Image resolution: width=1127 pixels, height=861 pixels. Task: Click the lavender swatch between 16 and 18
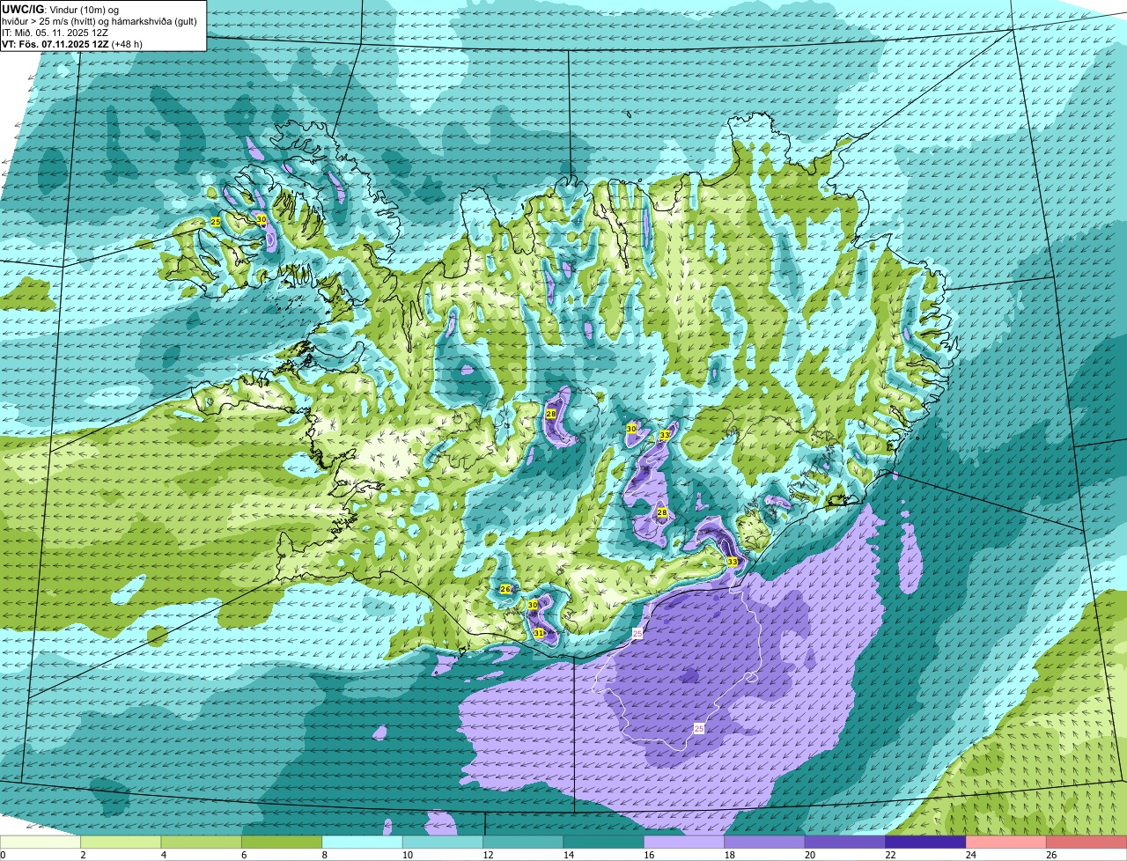pyautogui.click(x=684, y=842)
